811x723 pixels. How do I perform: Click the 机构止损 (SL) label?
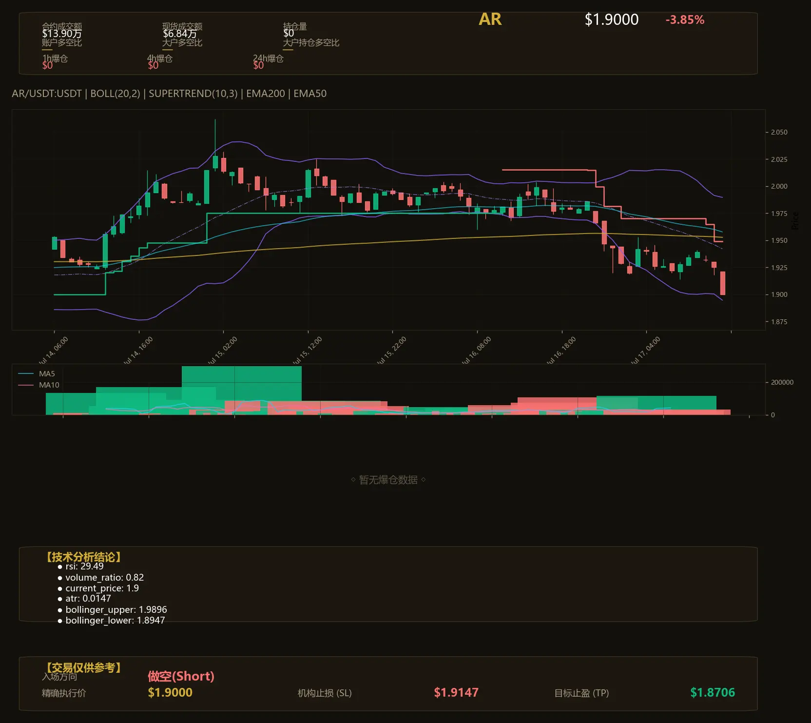(x=325, y=693)
